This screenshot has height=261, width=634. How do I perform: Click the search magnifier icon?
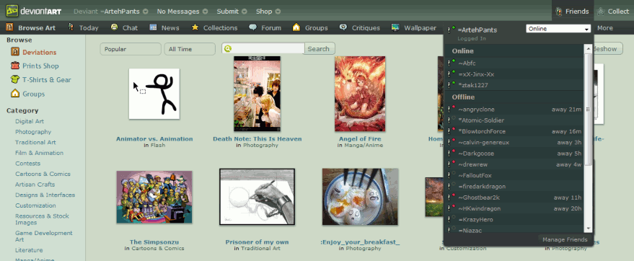(228, 48)
